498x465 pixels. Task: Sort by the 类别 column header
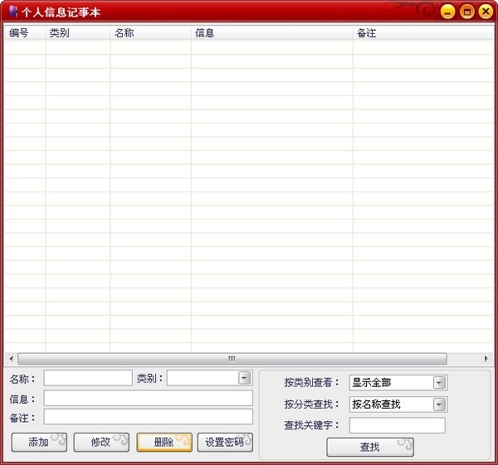[78, 32]
